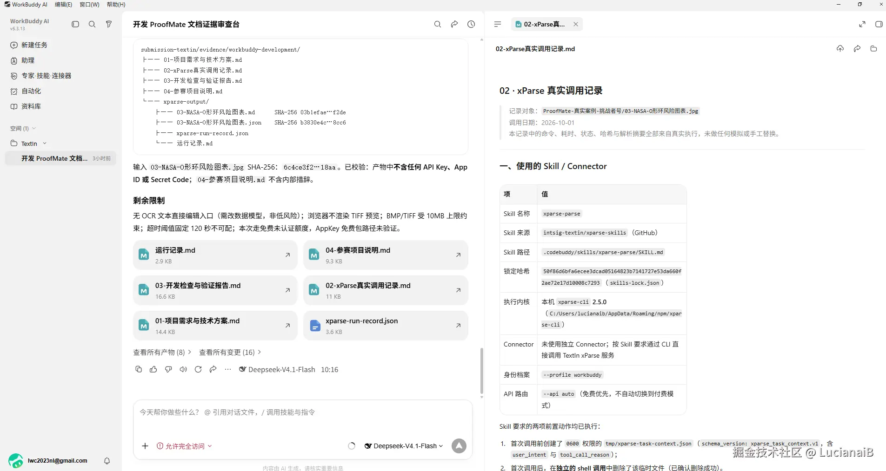Click the upload icon above the document
The image size is (886, 471).
[840, 49]
